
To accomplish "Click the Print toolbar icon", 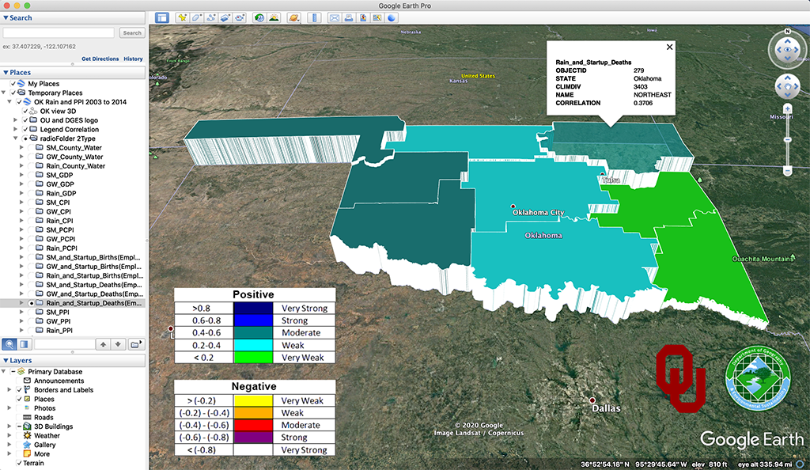I will 349,17.
